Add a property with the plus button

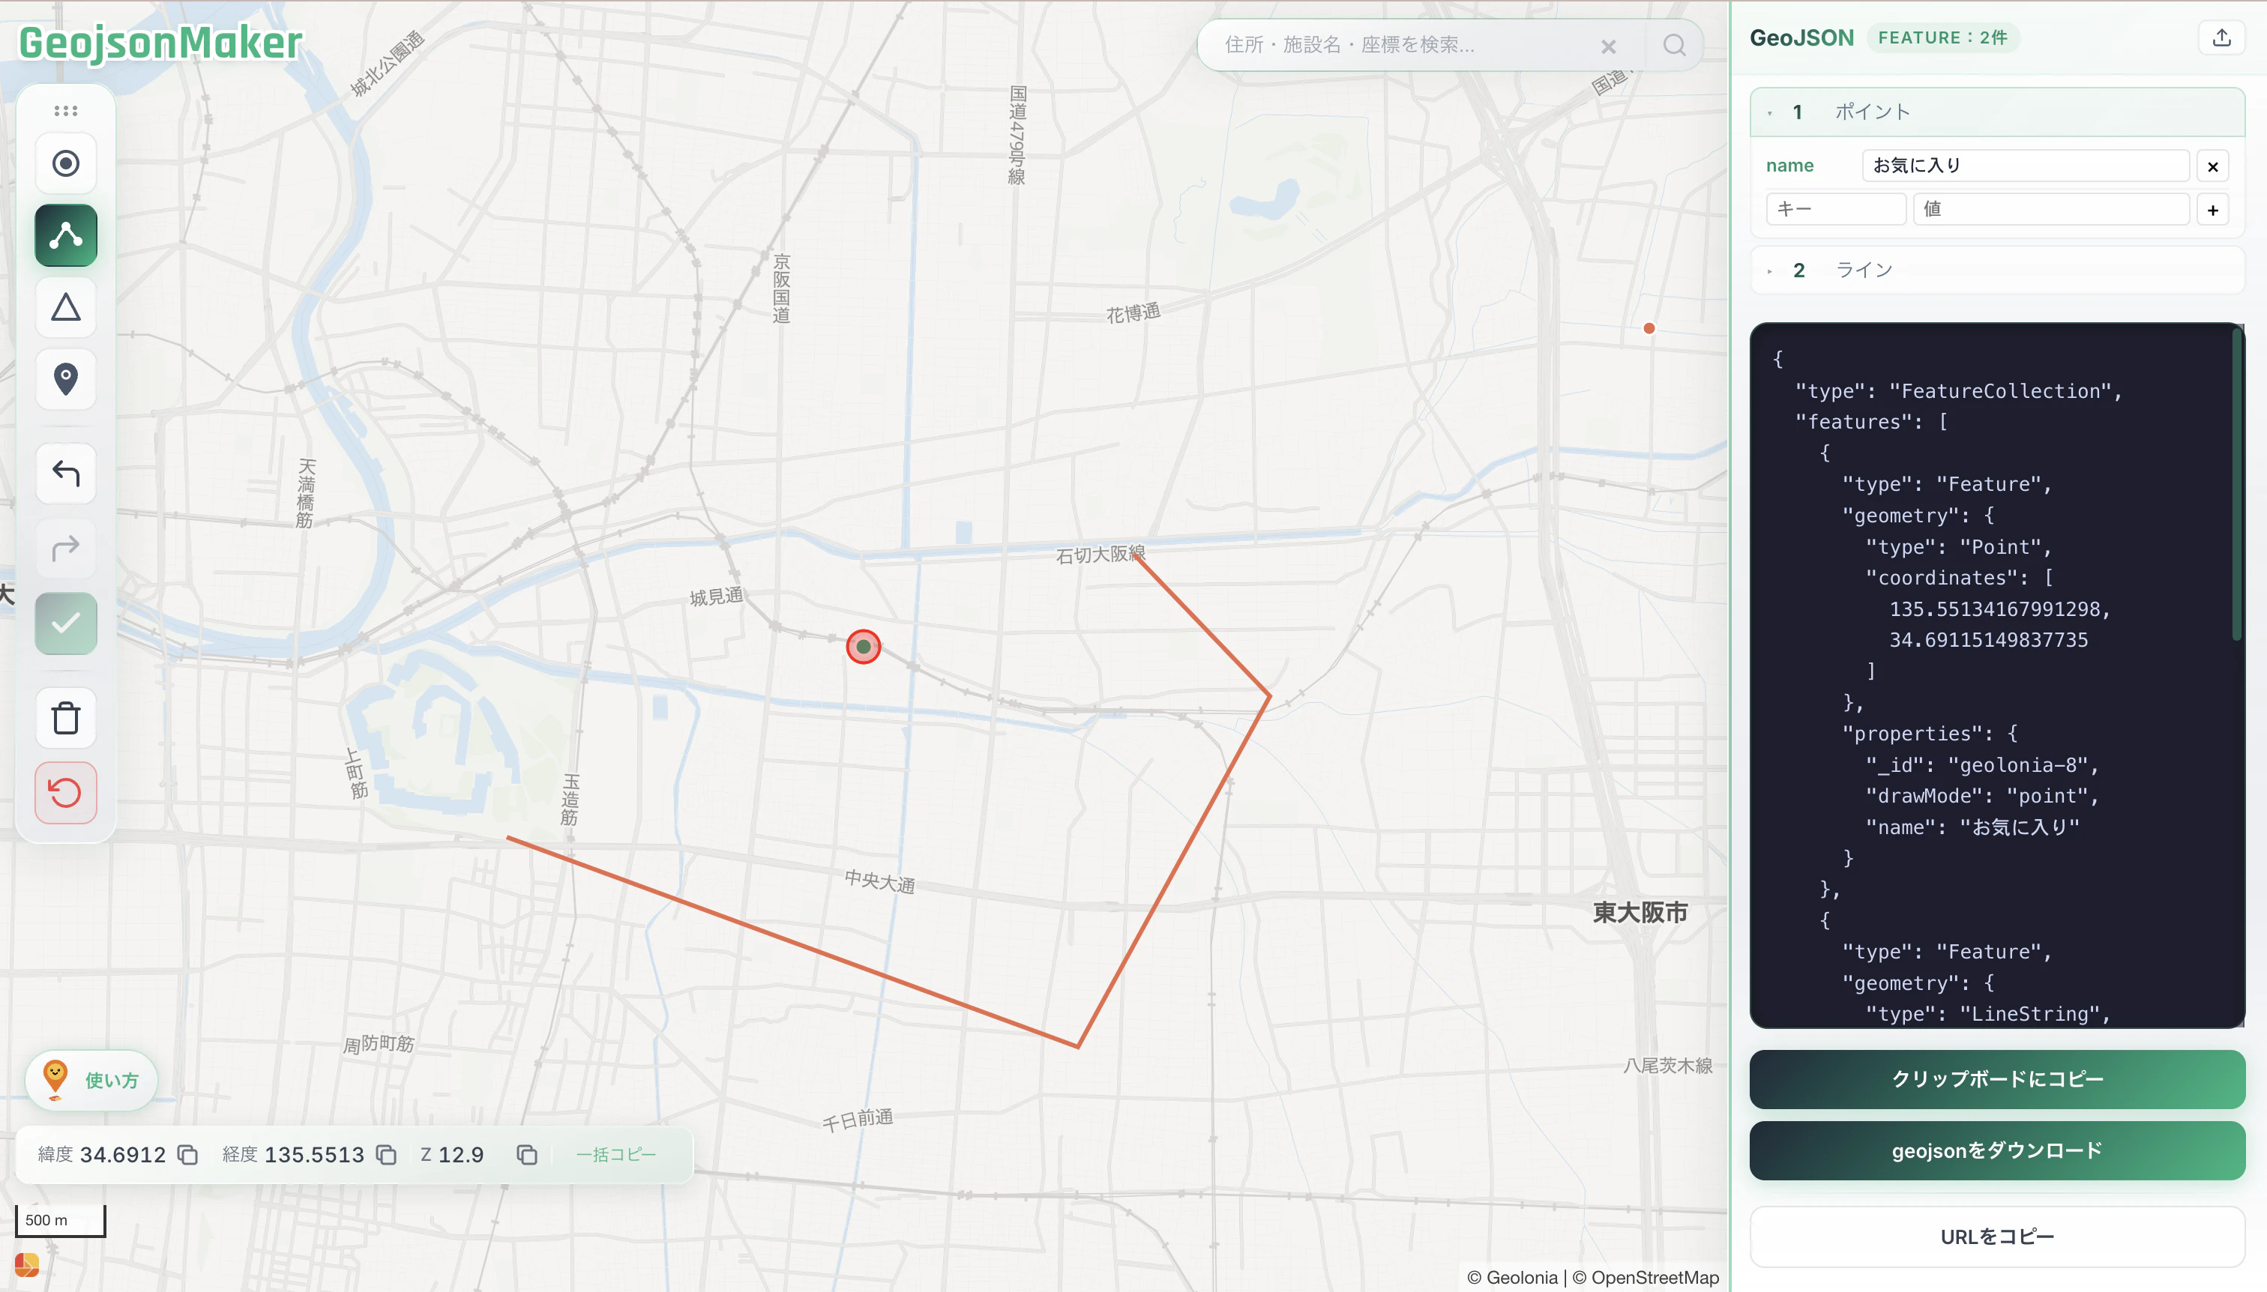pyautogui.click(x=2213, y=211)
